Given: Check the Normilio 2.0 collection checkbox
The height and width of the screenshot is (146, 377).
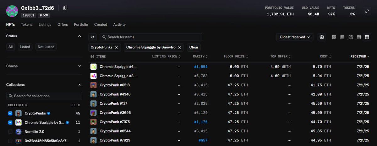Looking at the screenshot, I should (x=10, y=132).
